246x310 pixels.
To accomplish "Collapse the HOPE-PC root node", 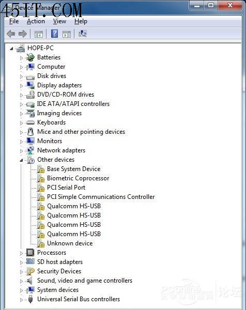I will tap(12, 49).
